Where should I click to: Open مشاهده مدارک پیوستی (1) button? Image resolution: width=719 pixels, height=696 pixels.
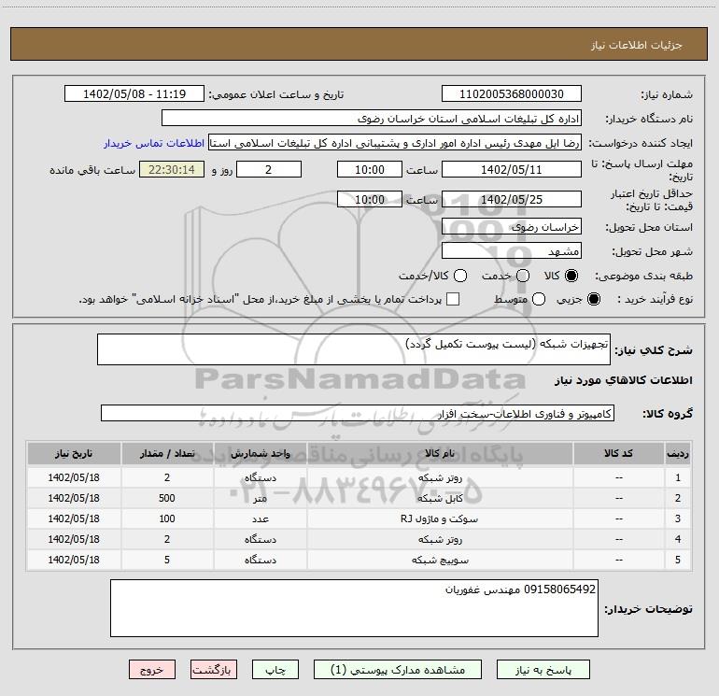[x=398, y=670]
